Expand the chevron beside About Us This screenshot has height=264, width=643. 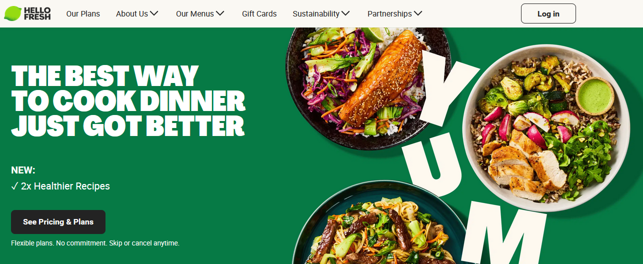point(154,13)
